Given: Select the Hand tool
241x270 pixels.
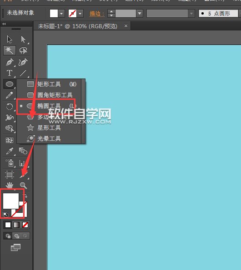Looking at the screenshot, I should tap(10, 185).
